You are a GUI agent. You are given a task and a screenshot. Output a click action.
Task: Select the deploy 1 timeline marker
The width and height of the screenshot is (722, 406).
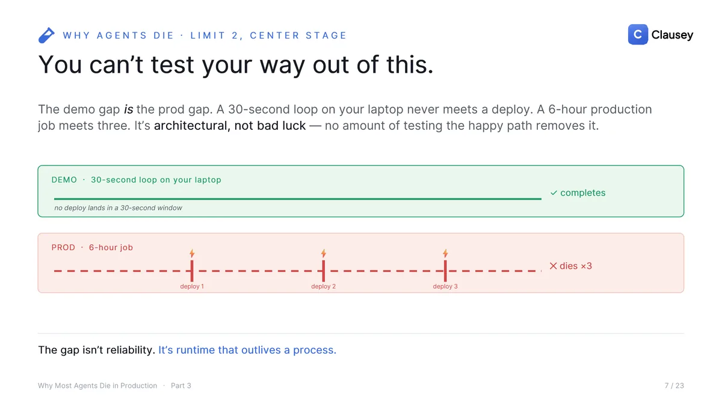click(x=192, y=271)
